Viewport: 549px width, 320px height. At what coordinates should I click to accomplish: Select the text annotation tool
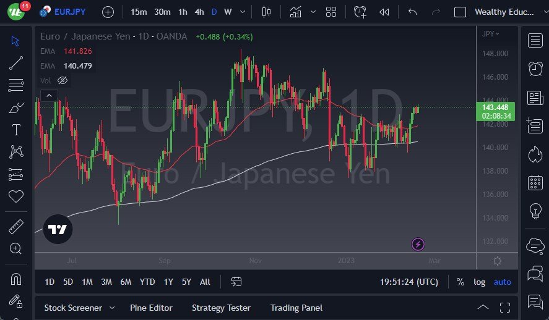click(16, 130)
